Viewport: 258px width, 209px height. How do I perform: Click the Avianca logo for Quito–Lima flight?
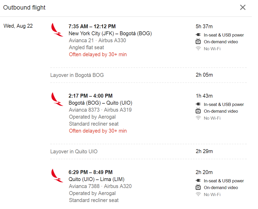pyautogui.click(x=57, y=176)
